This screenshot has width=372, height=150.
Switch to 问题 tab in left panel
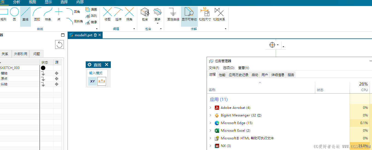[37, 54]
